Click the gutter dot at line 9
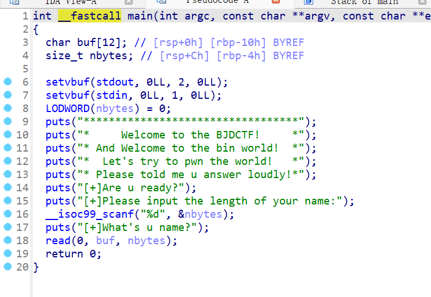 pyautogui.click(x=7, y=122)
